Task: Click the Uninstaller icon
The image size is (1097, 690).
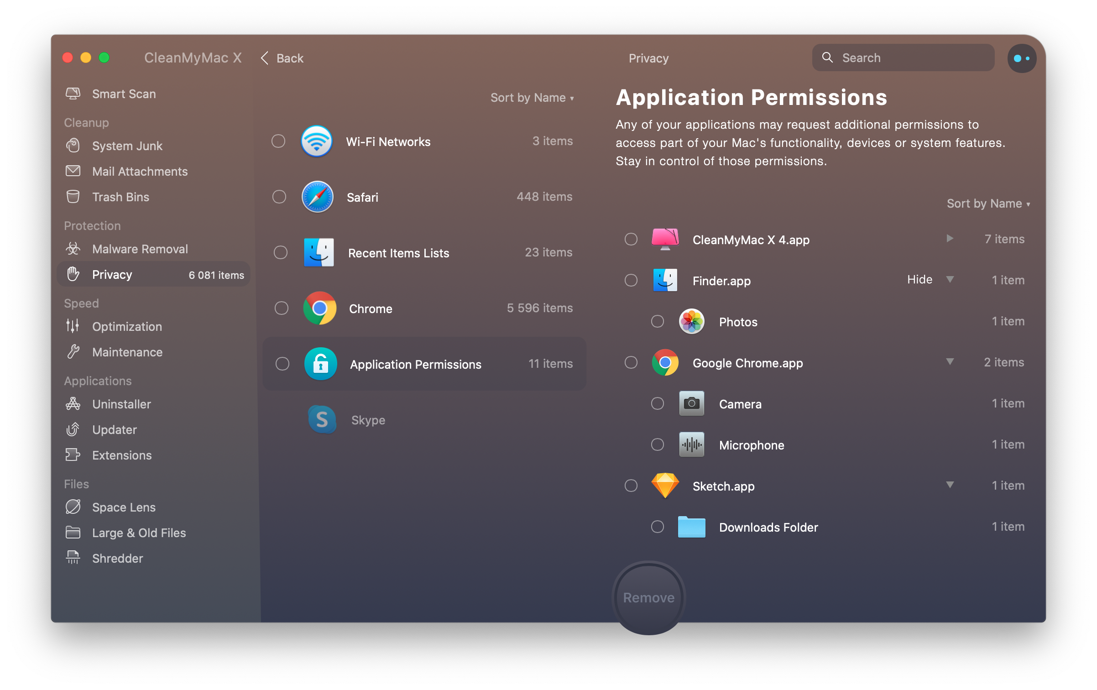Action: [x=73, y=404]
